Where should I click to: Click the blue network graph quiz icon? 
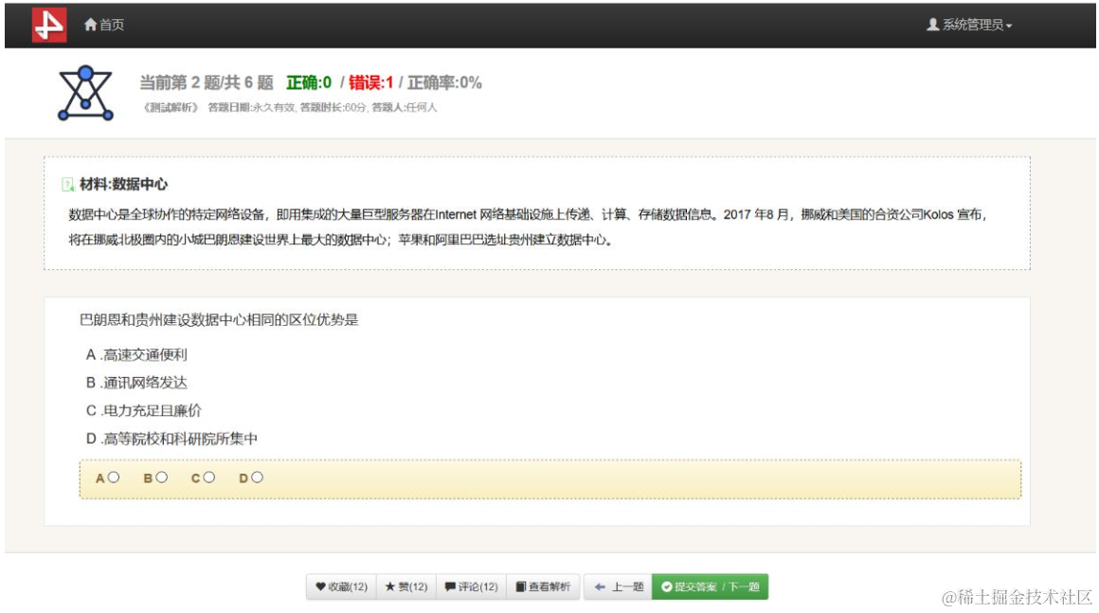85,93
